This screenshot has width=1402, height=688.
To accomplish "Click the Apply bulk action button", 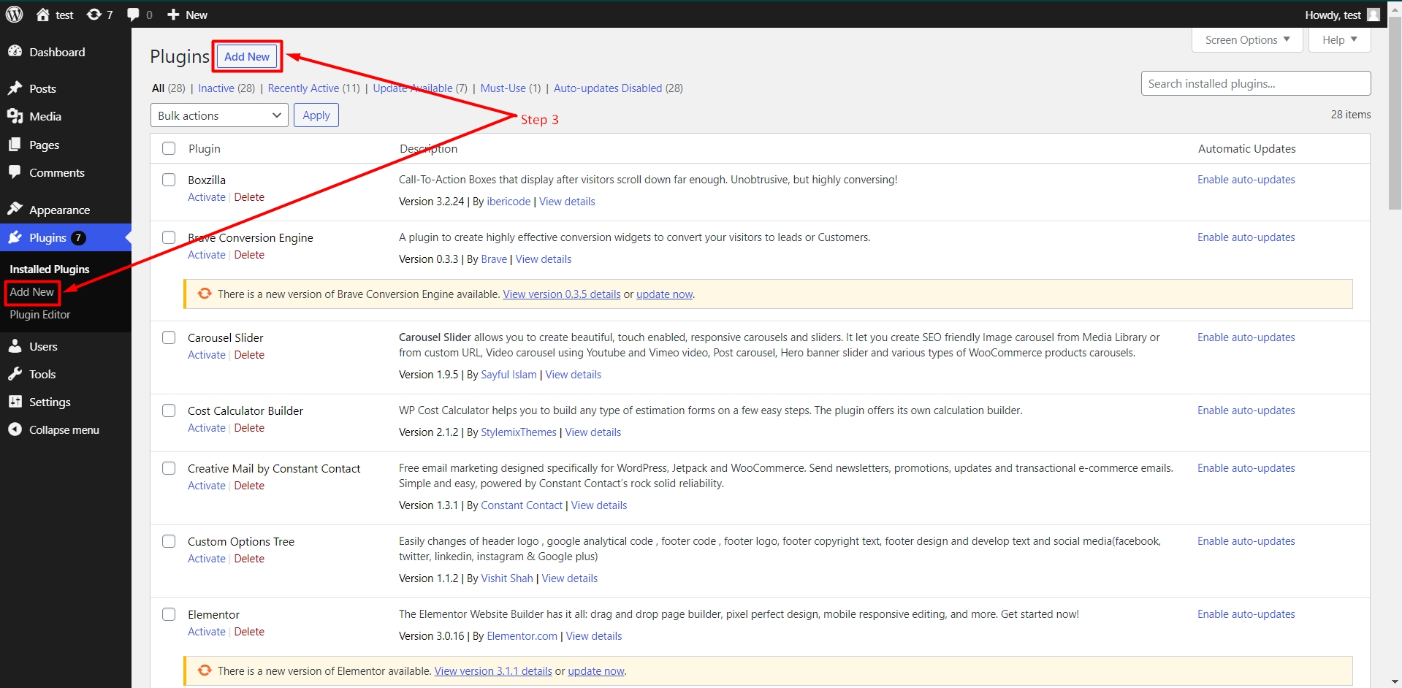I will point(316,115).
